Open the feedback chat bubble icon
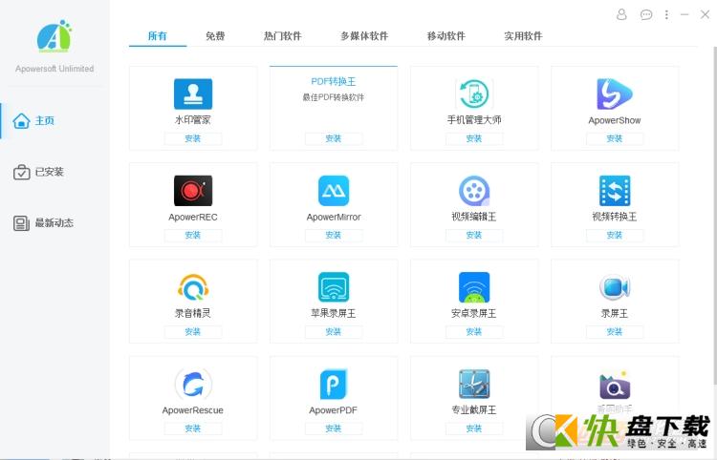 click(x=645, y=15)
